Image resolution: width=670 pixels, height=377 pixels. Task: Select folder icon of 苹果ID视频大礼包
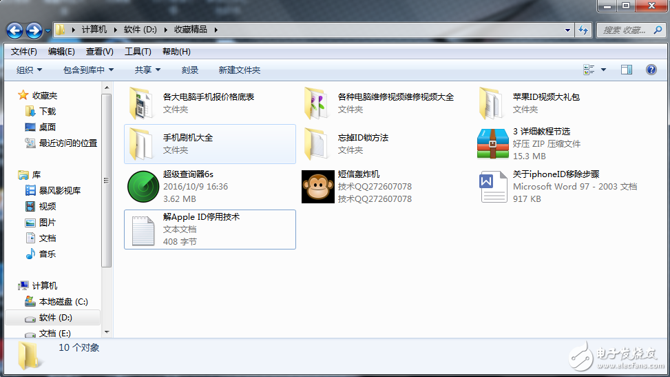491,103
